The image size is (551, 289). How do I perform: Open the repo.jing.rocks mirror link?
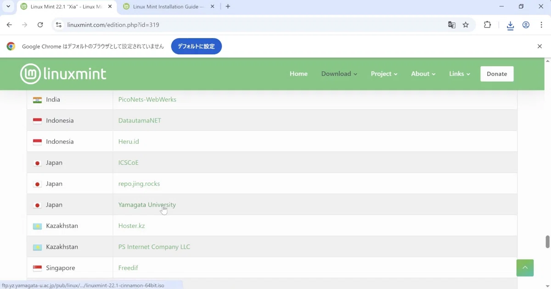click(x=139, y=184)
